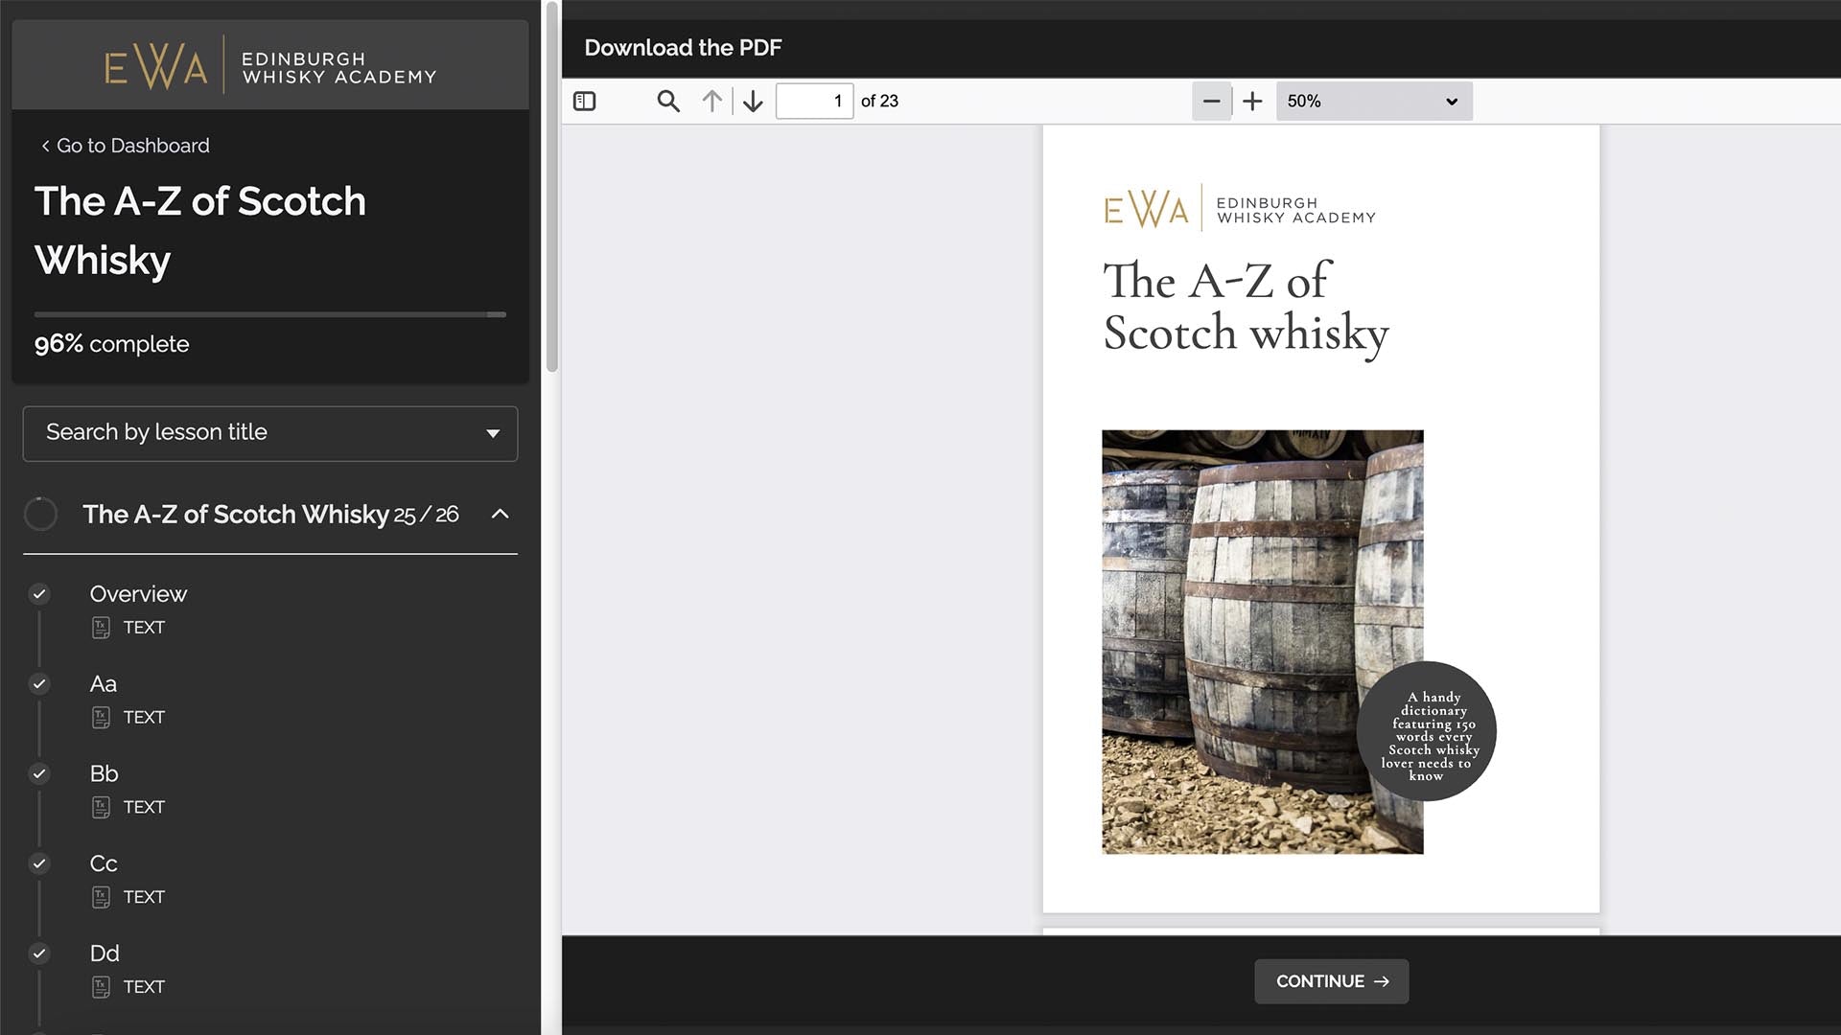The width and height of the screenshot is (1841, 1035).
Task: Zoom in with the plus button
Action: point(1252,101)
